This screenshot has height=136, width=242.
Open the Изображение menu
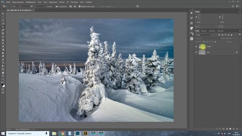(x=31, y=2)
